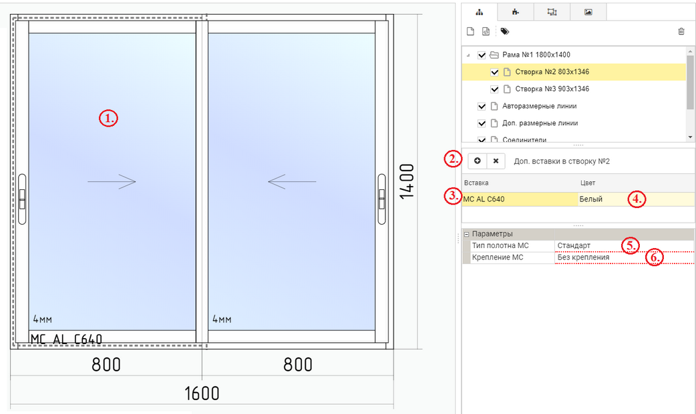This screenshot has width=696, height=414.
Task: Click the MC AL C640 drawing label
Action: click(x=66, y=339)
